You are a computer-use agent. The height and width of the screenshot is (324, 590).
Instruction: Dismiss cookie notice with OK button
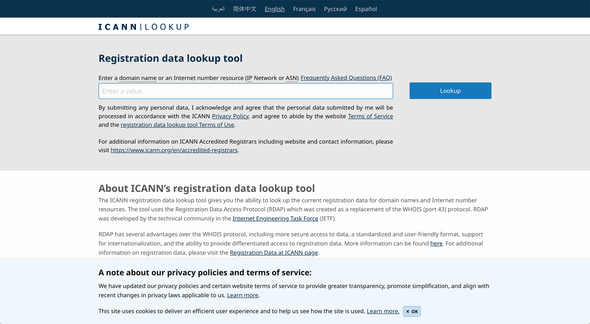(412, 311)
